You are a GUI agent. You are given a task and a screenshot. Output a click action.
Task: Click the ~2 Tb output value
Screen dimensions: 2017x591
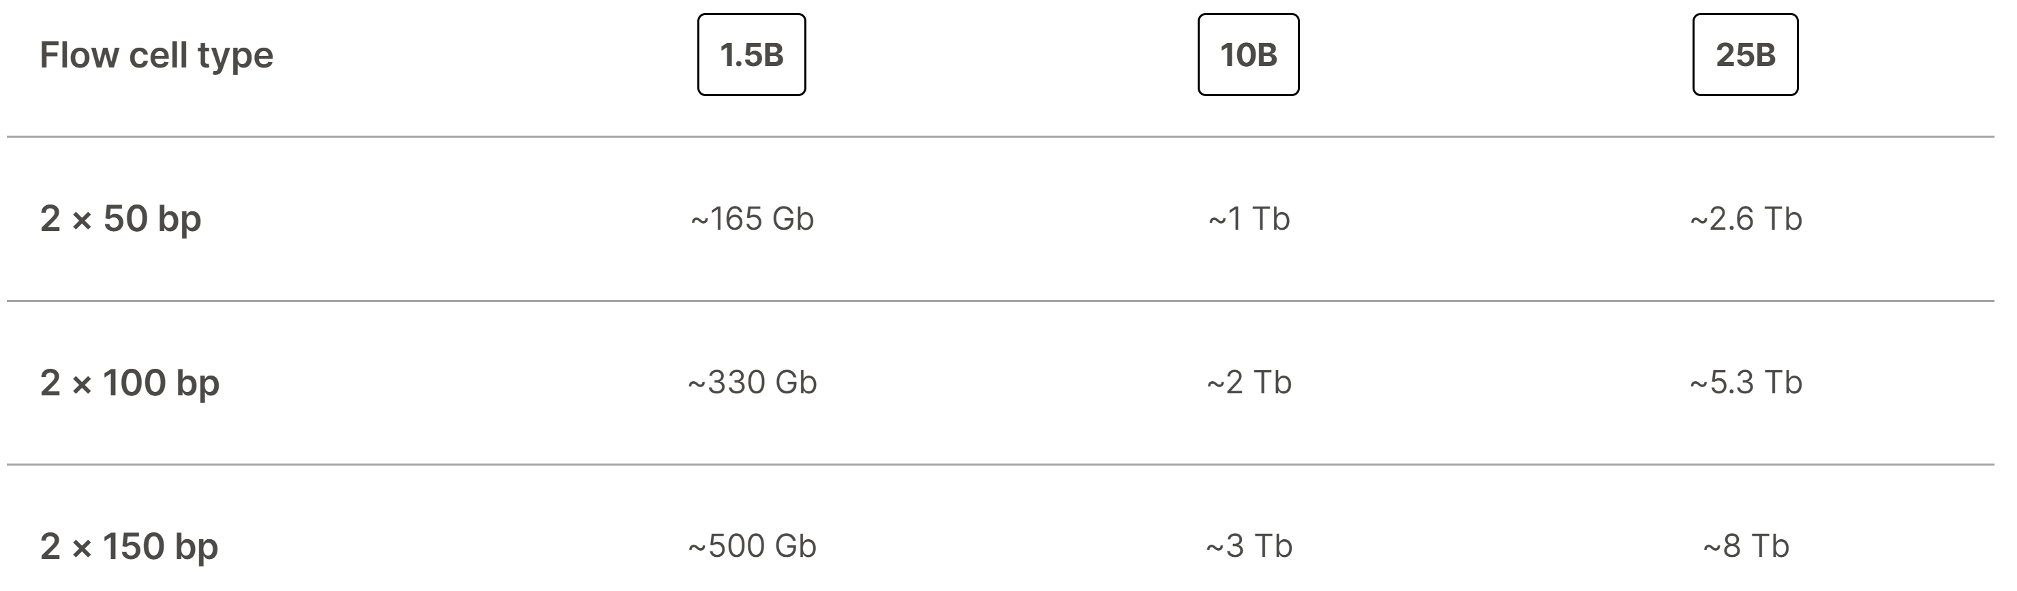[x=1249, y=383]
